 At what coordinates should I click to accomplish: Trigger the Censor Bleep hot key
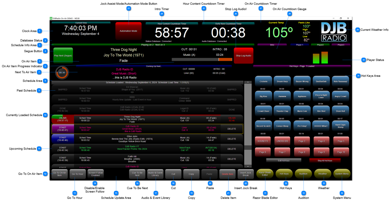(282, 126)
